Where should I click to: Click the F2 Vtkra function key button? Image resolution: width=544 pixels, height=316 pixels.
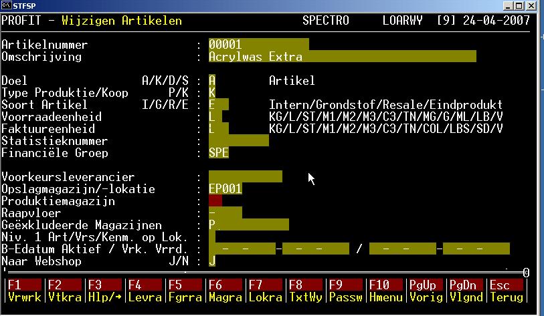click(x=64, y=291)
